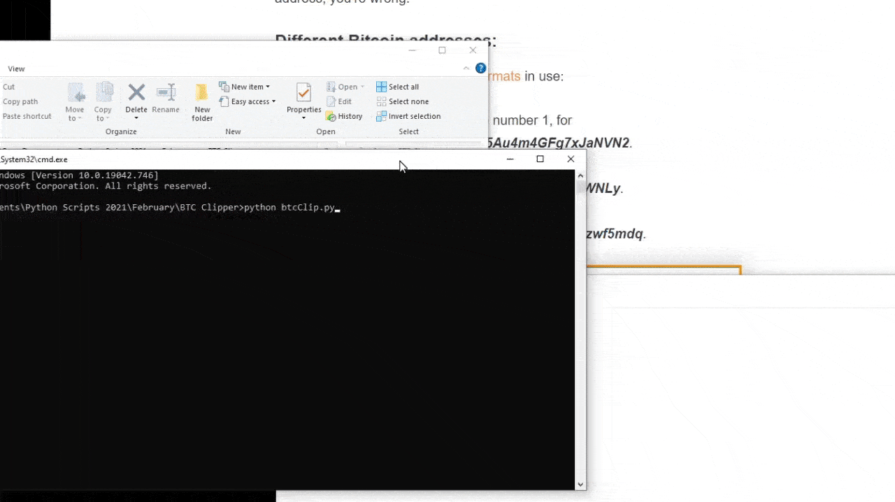
Task: Open the View ribbon tab
Action: (16, 69)
